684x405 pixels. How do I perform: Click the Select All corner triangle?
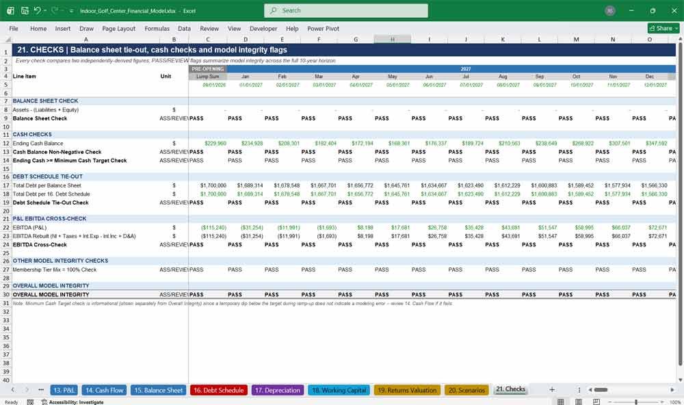8,40
